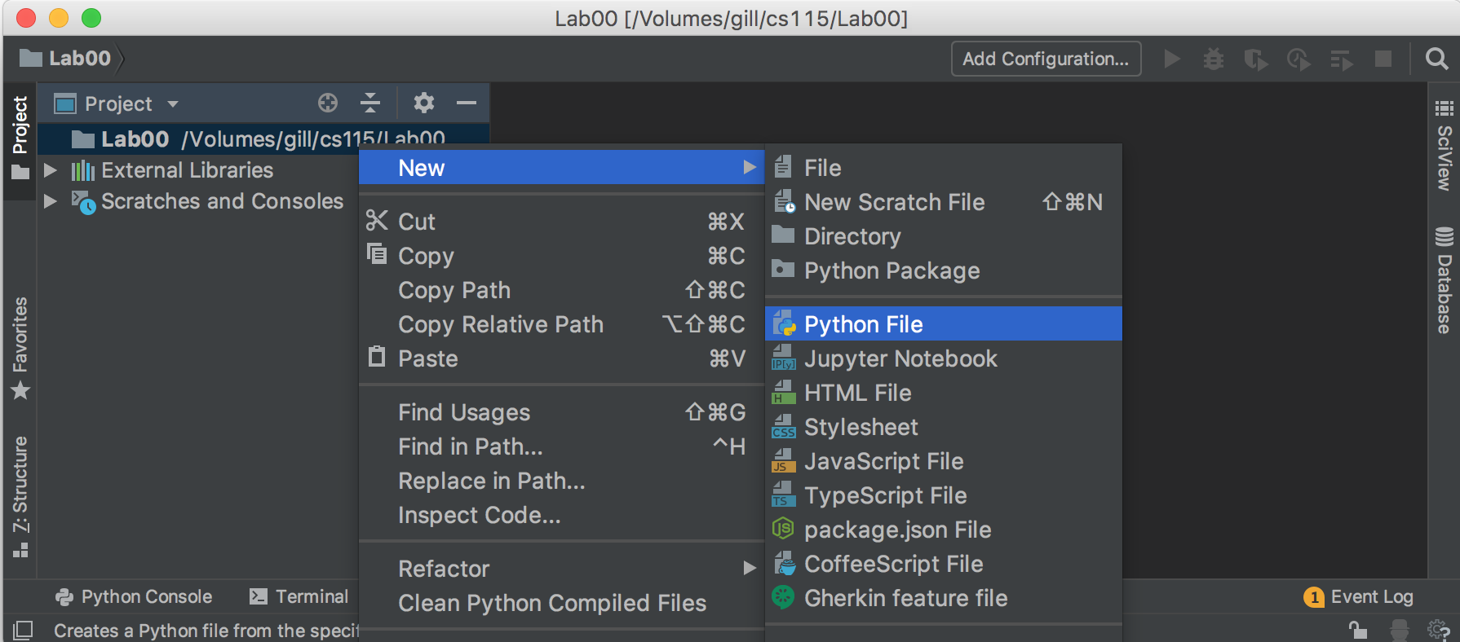Toggle the tool window quick-access icon bottom-left
The image size is (1460, 642).
(23, 630)
